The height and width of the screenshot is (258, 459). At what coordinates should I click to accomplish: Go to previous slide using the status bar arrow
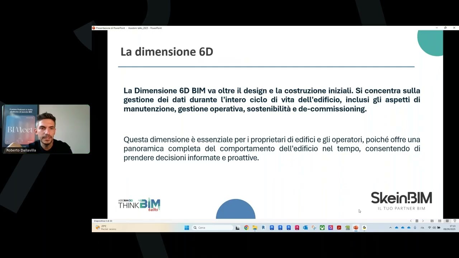pyautogui.click(x=411, y=221)
